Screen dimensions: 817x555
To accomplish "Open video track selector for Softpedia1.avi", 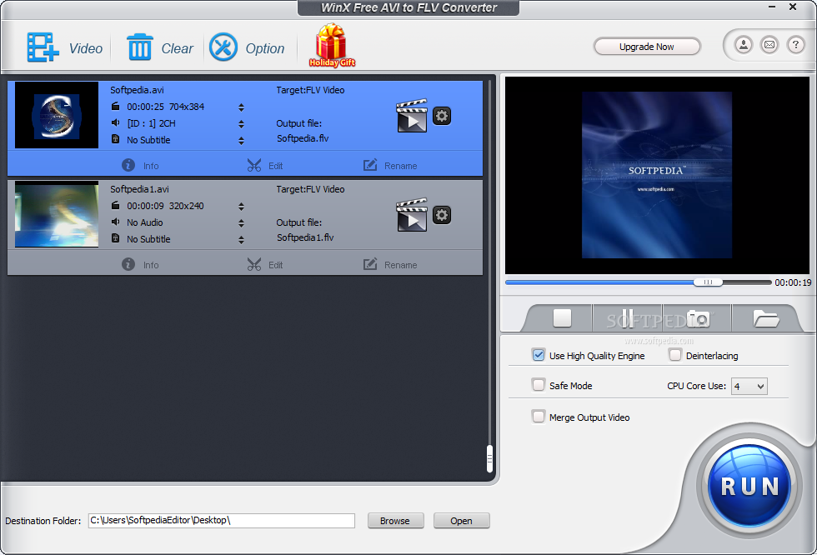I will [x=241, y=206].
